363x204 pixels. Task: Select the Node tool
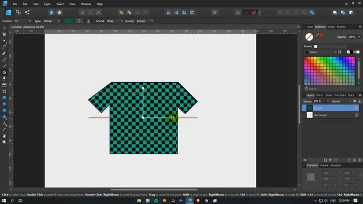(4, 41)
